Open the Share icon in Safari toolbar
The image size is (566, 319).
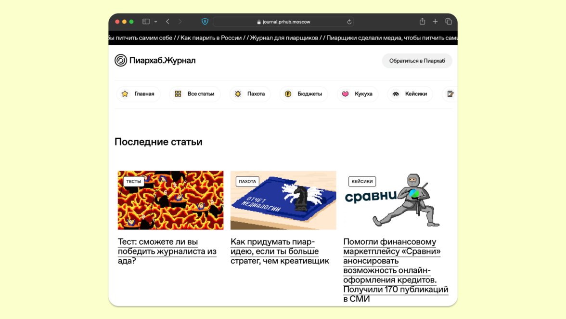(x=422, y=22)
